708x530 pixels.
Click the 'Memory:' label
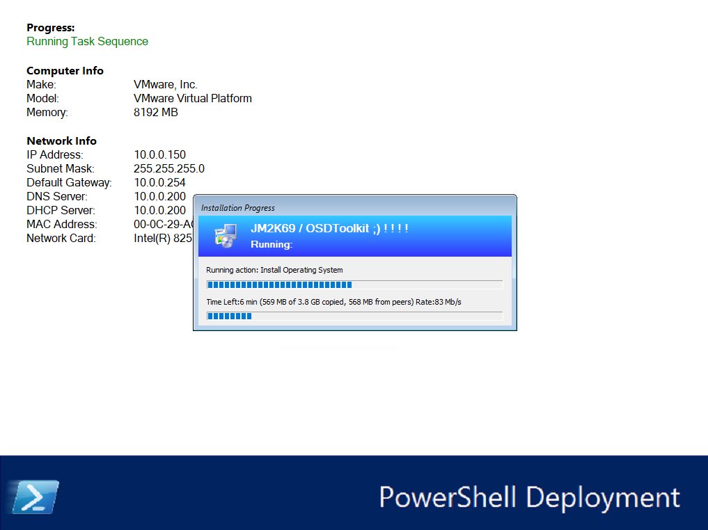tap(47, 112)
